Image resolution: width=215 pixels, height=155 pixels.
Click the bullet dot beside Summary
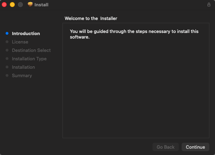(7, 76)
